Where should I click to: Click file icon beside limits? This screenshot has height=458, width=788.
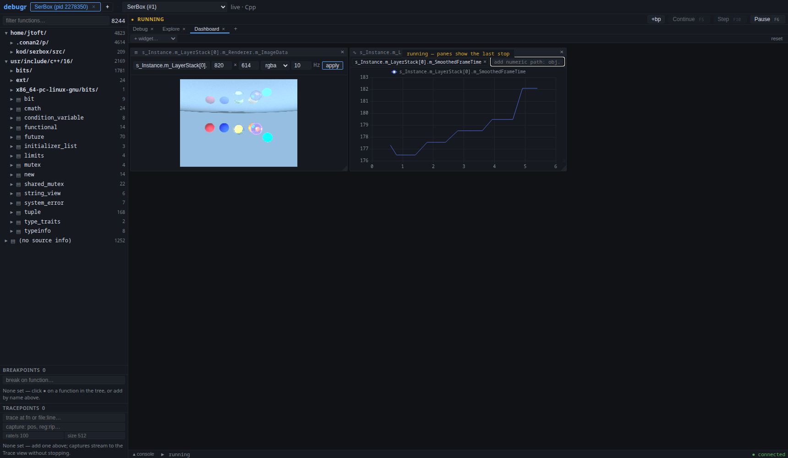19,156
